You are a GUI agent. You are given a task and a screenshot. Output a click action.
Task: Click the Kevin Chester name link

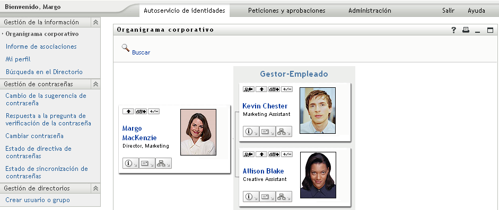tap(265, 106)
